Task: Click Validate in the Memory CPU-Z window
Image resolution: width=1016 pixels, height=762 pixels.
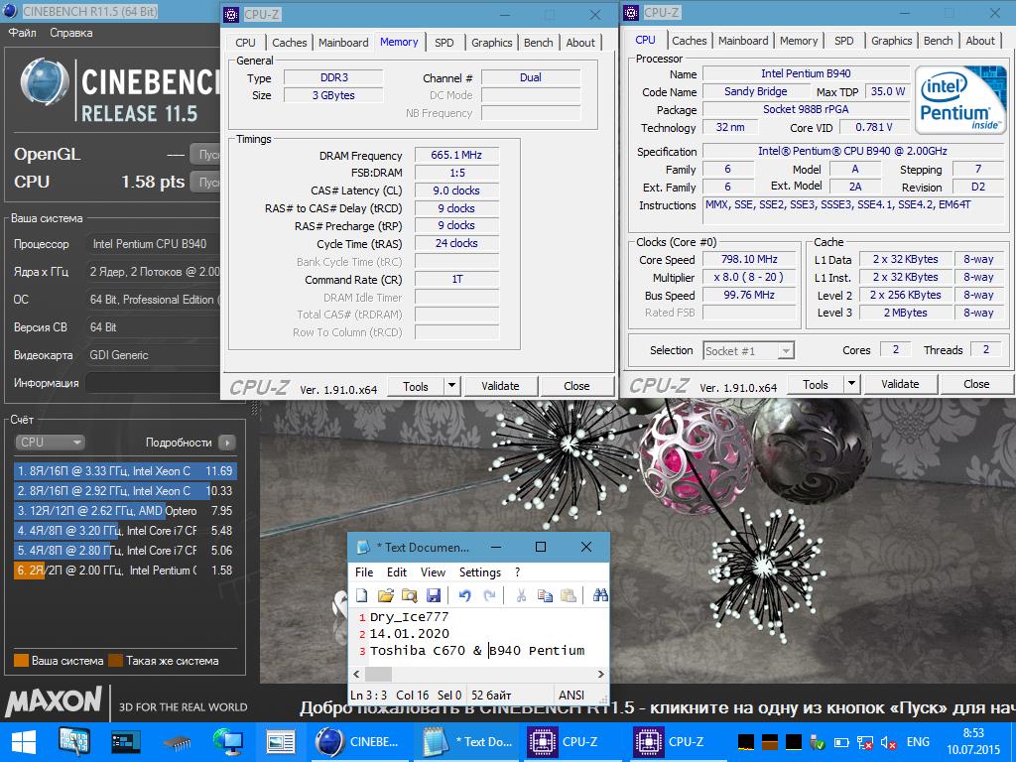Action: 500,386
